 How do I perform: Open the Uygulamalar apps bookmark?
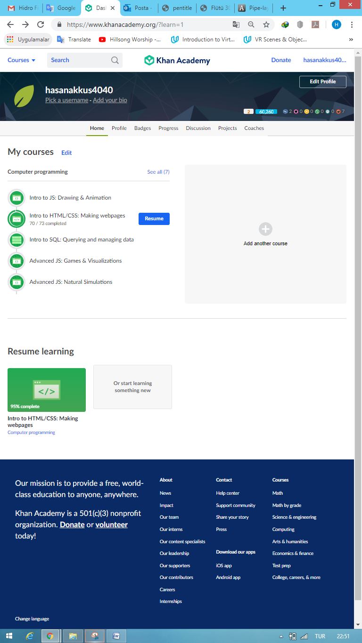pos(28,40)
